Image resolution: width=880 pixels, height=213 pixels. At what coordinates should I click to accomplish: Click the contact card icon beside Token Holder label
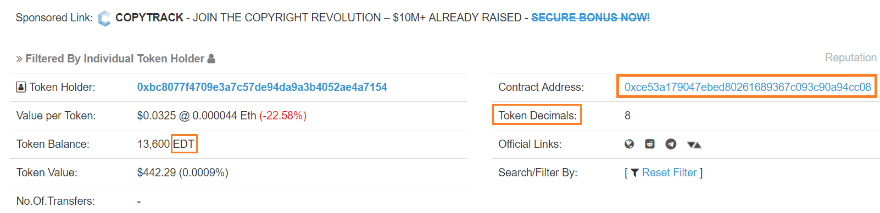(21, 87)
